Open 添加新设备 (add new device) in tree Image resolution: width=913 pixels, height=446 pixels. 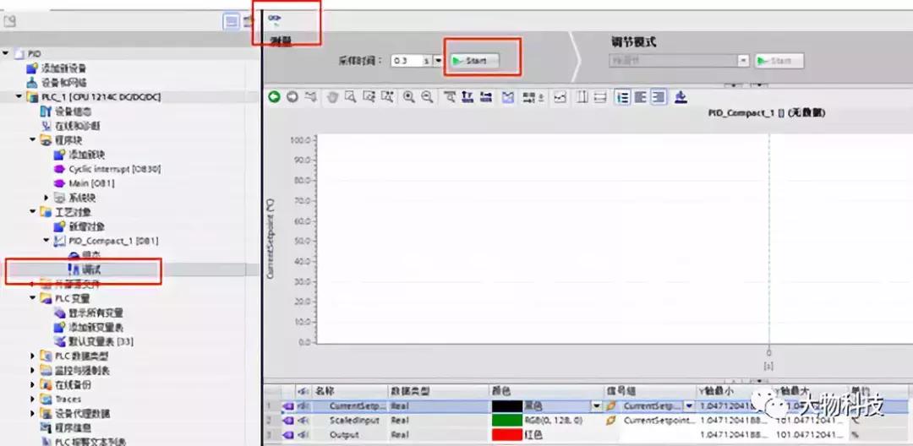tap(57, 68)
